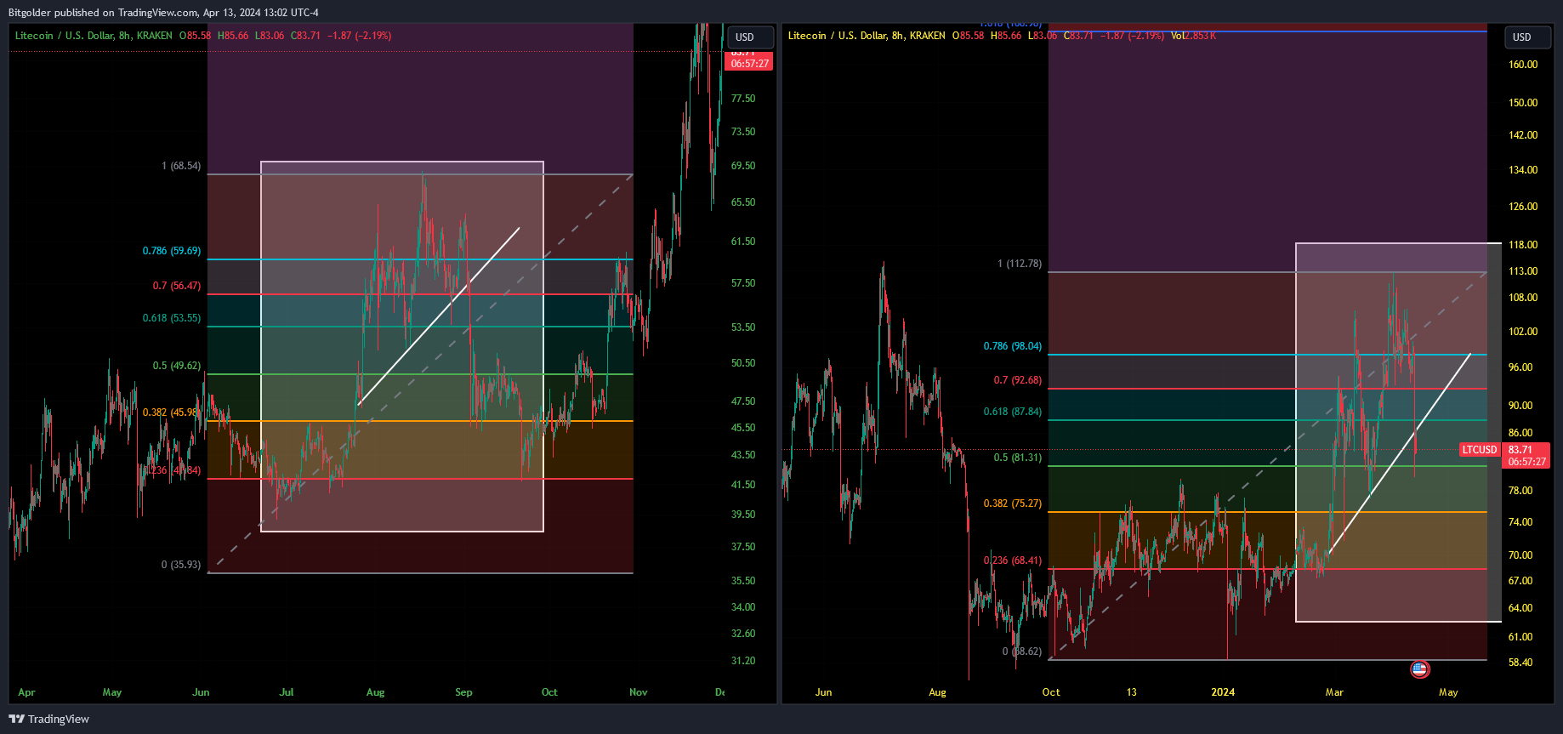Click Jul on left chart time axis
The image size is (1563, 734).
pos(287,692)
